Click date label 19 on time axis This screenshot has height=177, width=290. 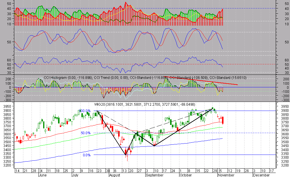pos(238,171)
